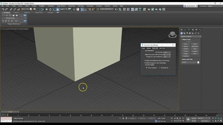
Task: Toggle the Percent Snap button
Action: pyautogui.click(x=90, y=9)
